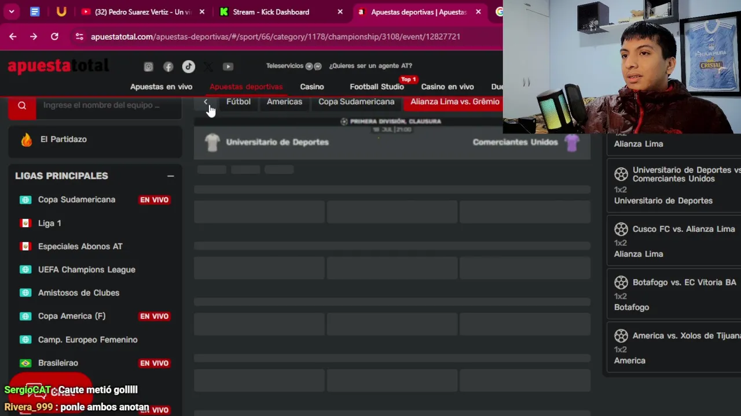Open UEFA Champions League
Image resolution: width=741 pixels, height=416 pixels.
[x=86, y=269]
